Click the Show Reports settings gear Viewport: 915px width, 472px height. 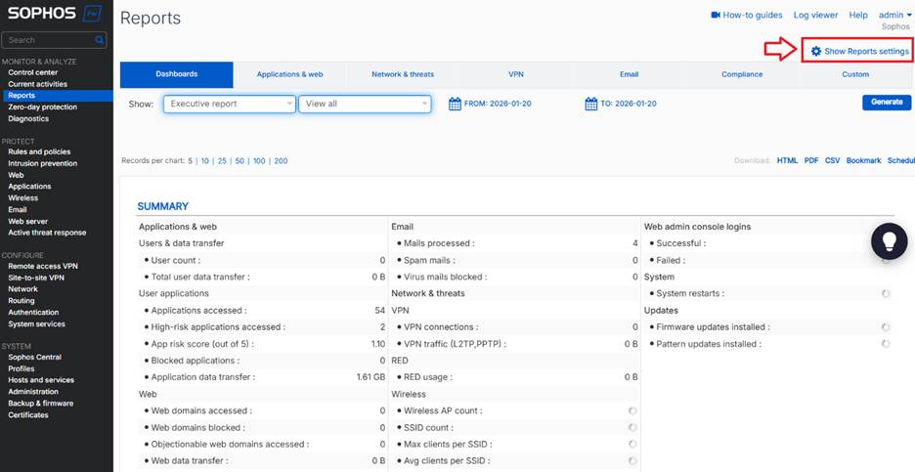click(x=816, y=51)
